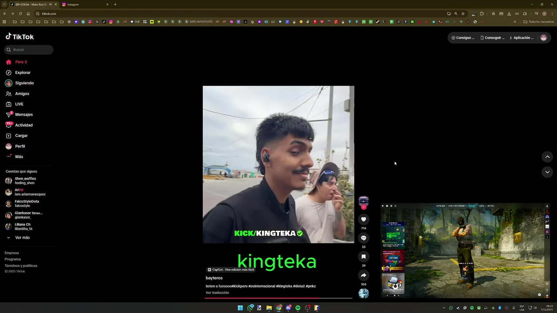This screenshot has height=313, width=557.
Task: Open the Más menu
Action: pyautogui.click(x=14, y=156)
